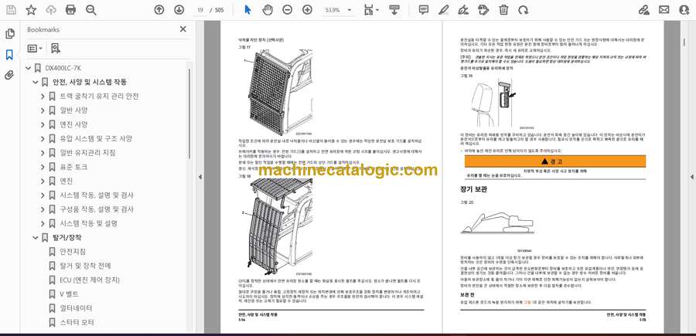Select the Hand pan tool
Image resolution: width=696 pixels, height=336 pixels.
267,10
